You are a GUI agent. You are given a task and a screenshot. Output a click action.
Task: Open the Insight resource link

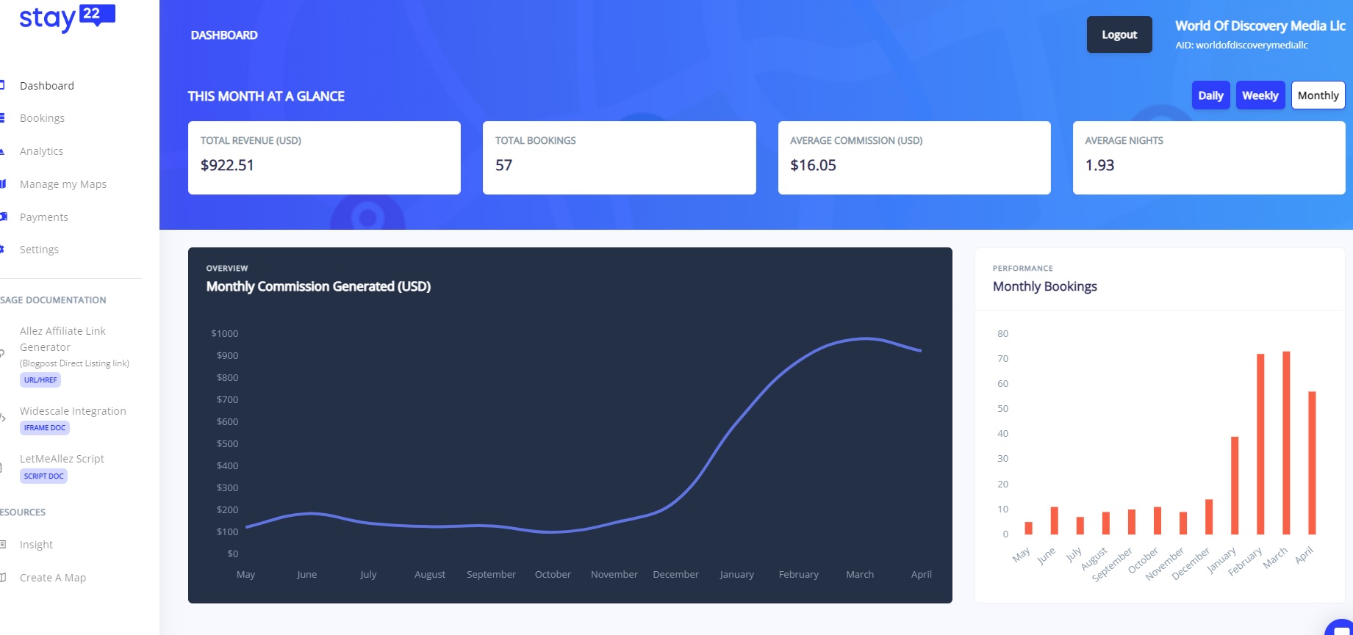pyautogui.click(x=36, y=545)
